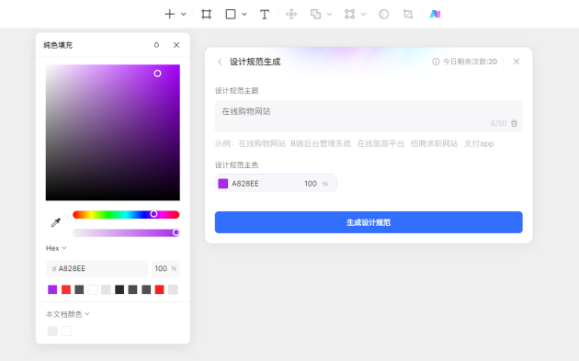Select the white document color swatch

(66, 331)
